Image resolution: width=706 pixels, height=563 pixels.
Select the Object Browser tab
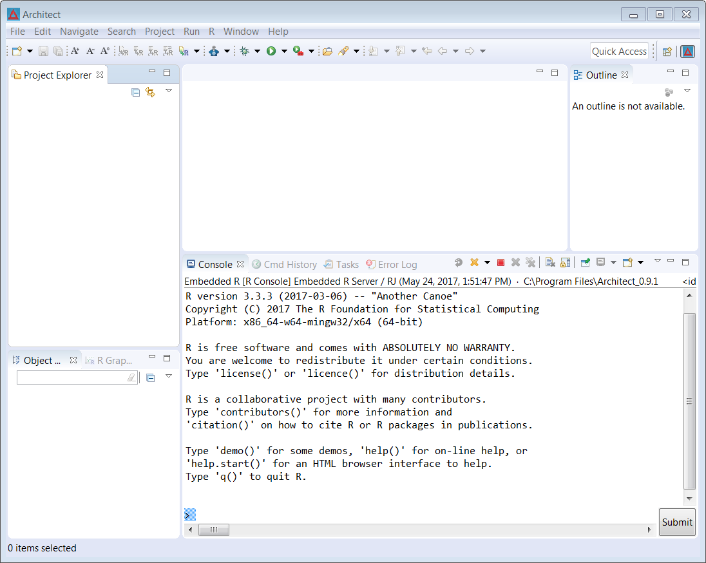pyautogui.click(x=44, y=360)
